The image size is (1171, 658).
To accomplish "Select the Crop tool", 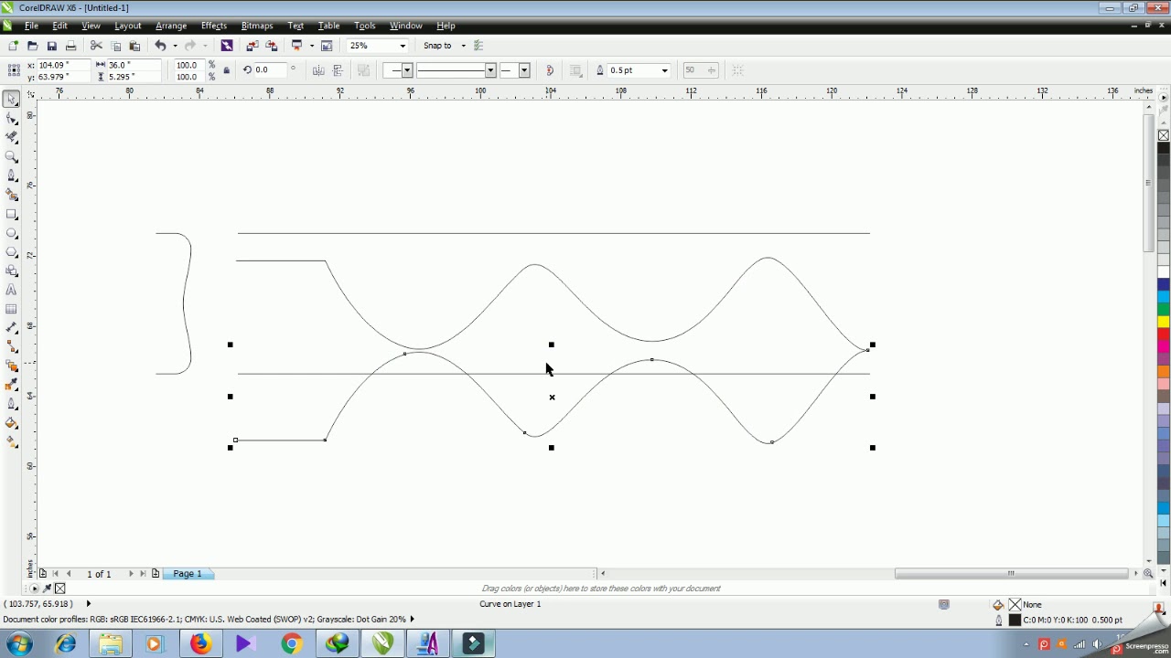I will 12,137.
